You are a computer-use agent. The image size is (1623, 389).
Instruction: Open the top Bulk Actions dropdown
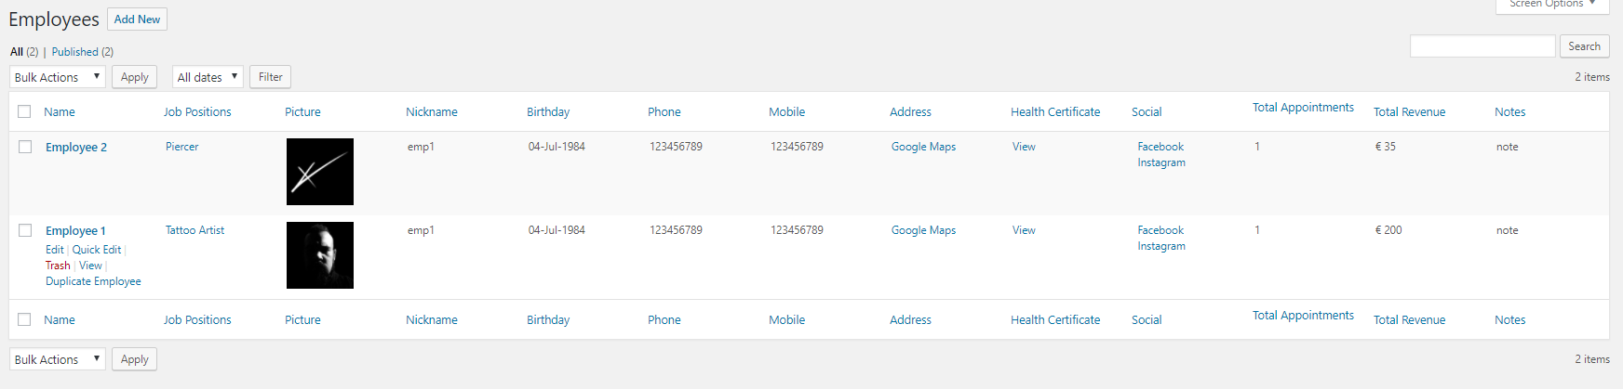click(x=58, y=77)
